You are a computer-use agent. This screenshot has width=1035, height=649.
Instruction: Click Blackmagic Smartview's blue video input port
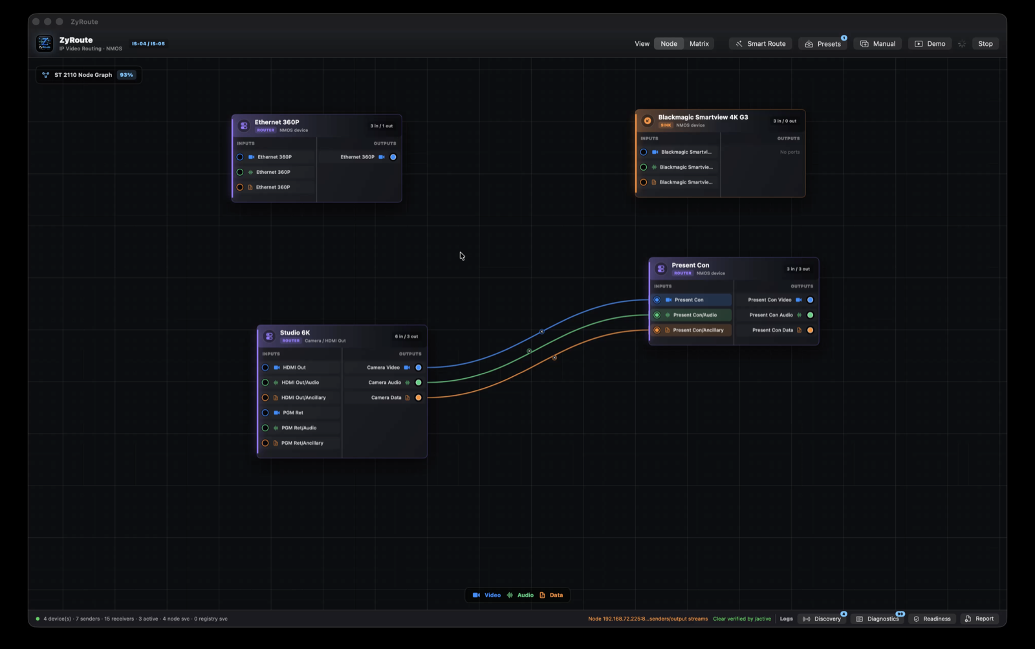coord(644,152)
